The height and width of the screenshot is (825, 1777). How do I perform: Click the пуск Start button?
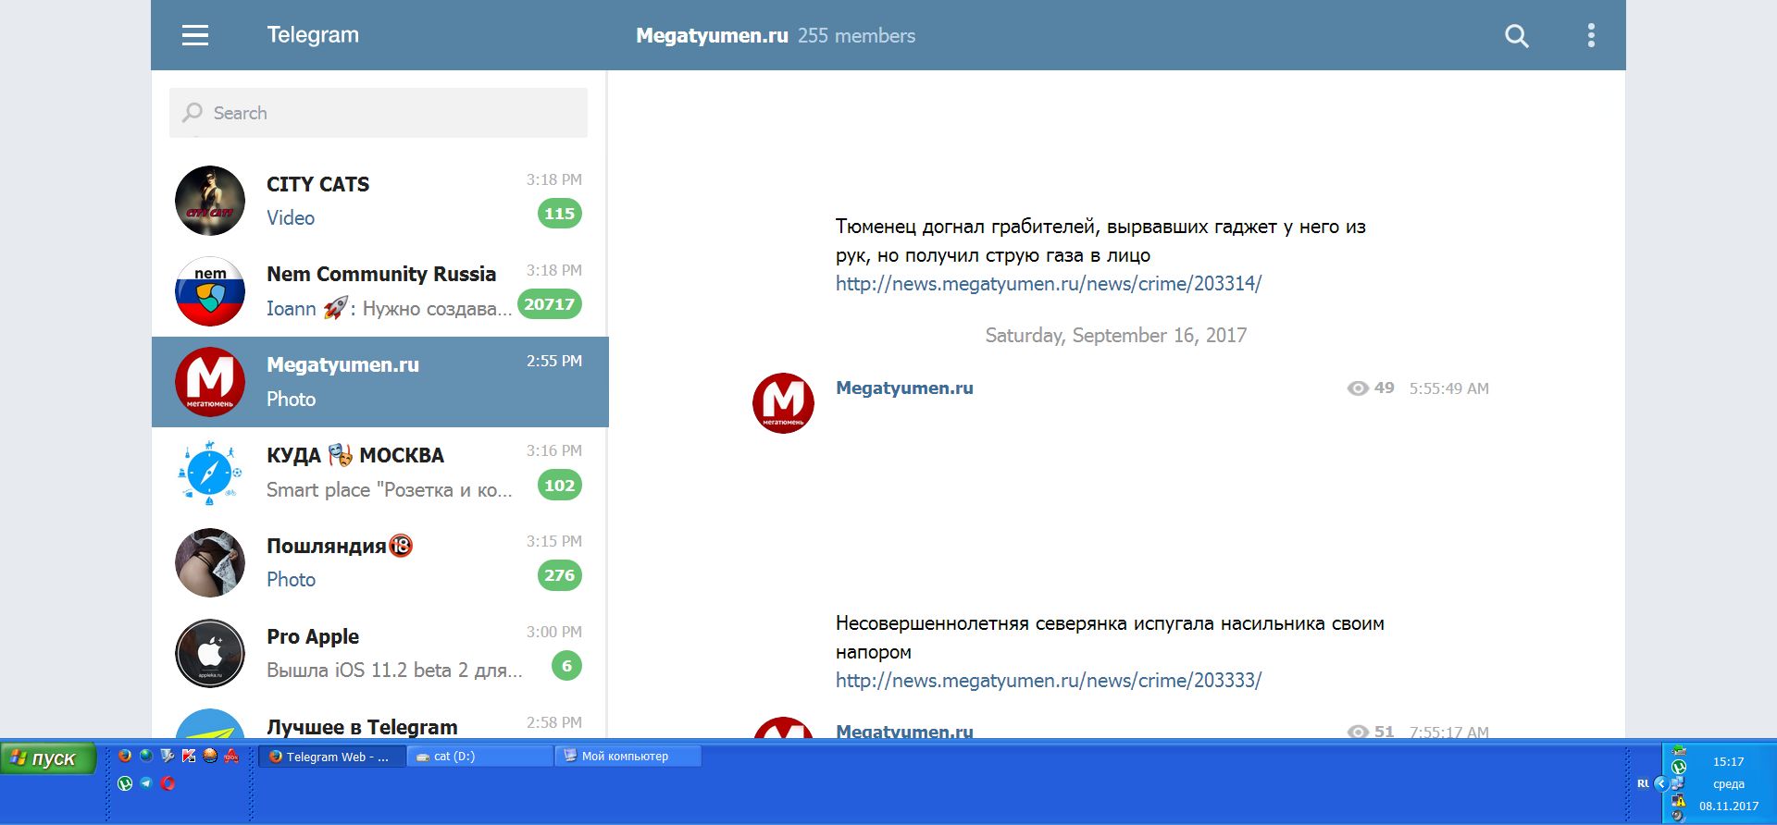pos(48,758)
